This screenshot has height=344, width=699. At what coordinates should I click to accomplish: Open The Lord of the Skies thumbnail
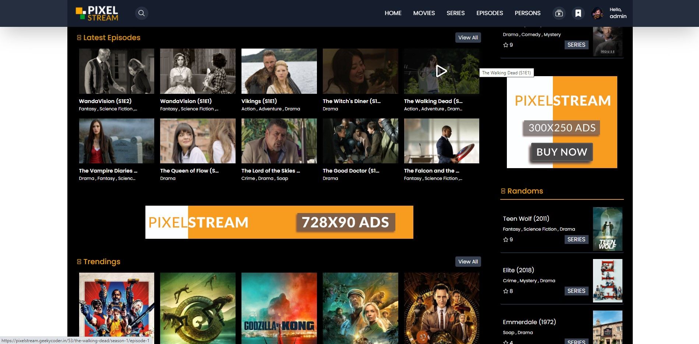pos(279,141)
